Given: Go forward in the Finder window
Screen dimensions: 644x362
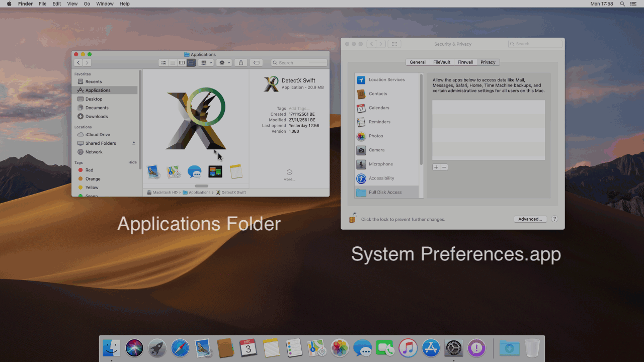Looking at the screenshot, I should [87, 63].
